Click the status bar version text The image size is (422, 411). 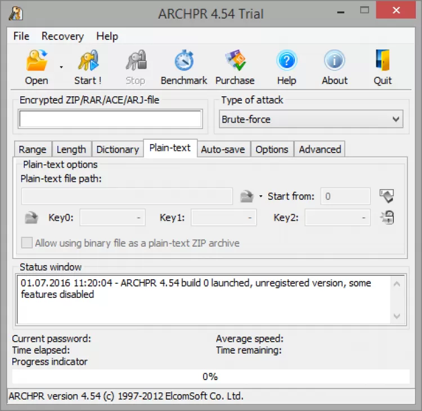[126, 396]
